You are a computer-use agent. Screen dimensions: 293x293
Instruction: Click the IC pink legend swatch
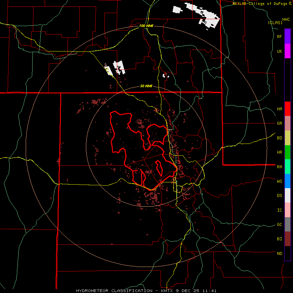point(287,210)
